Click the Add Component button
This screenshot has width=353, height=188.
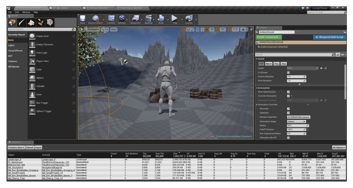point(269,37)
